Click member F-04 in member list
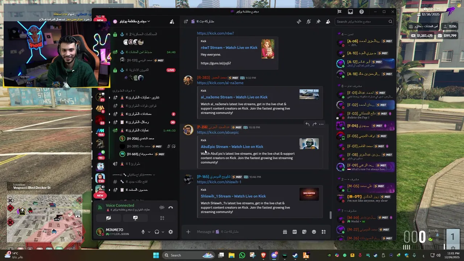 [365, 126]
